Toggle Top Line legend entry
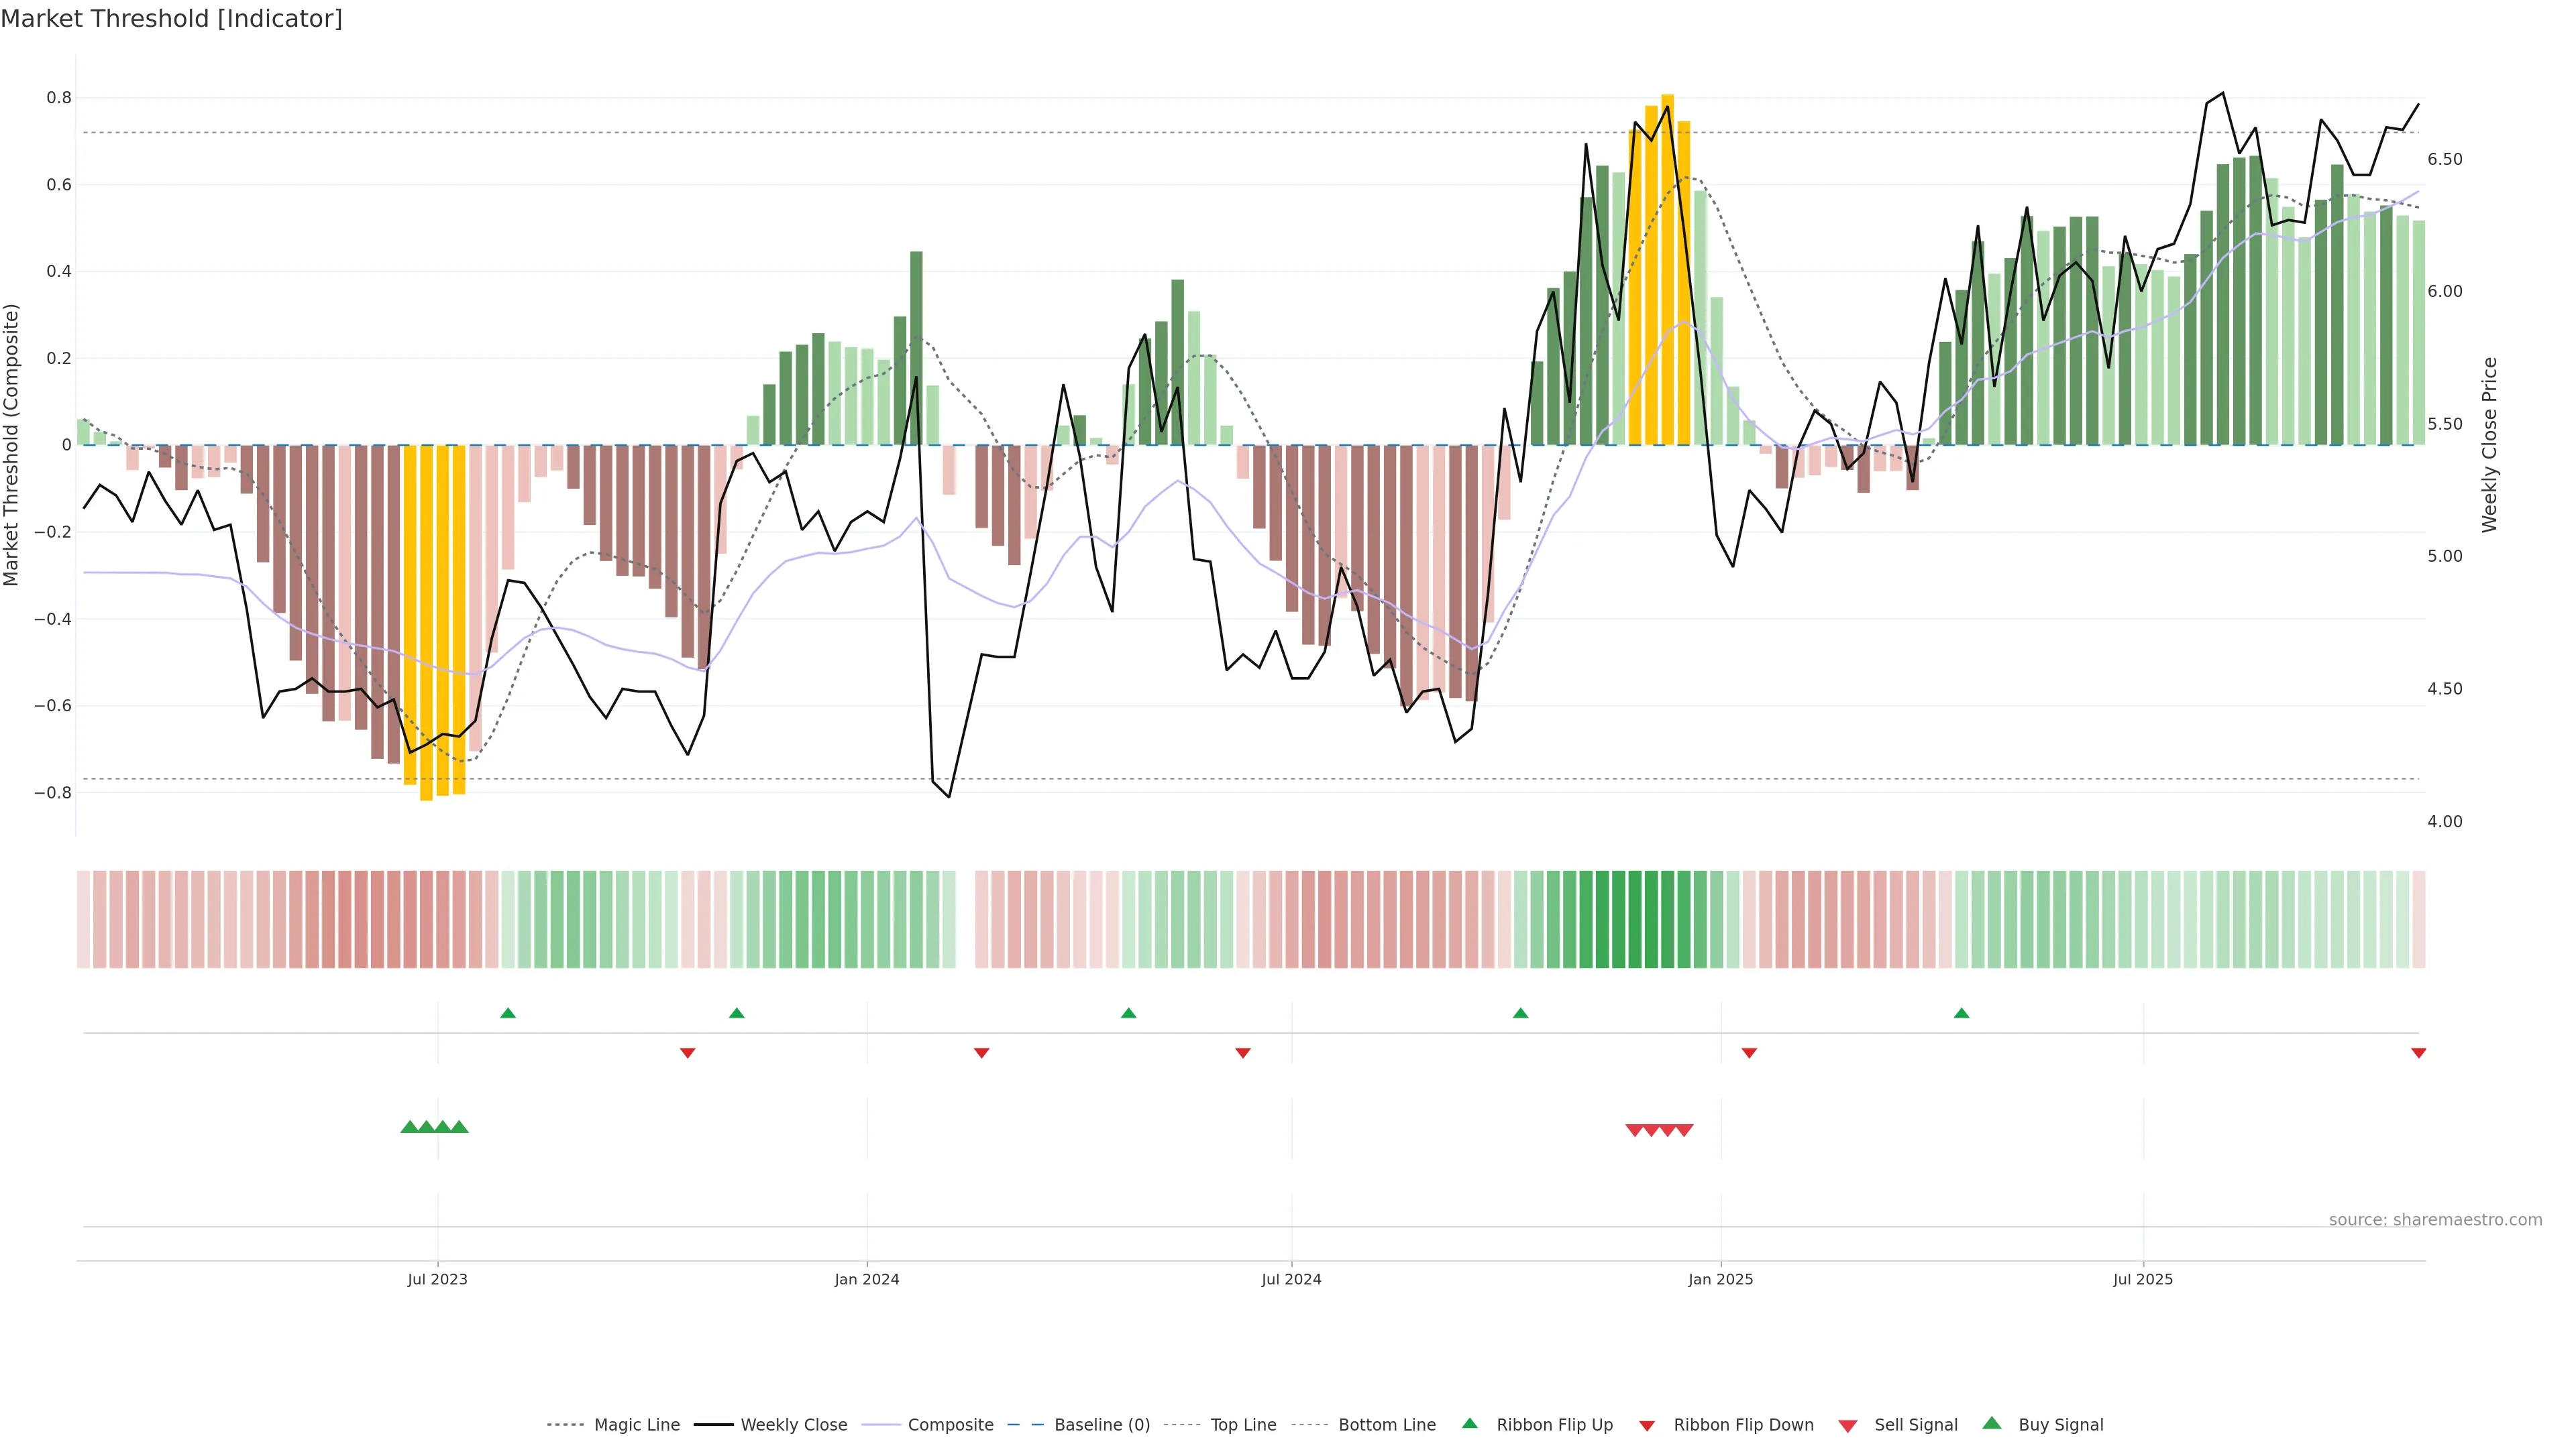The height and width of the screenshot is (1448, 2576). coord(1243,1425)
